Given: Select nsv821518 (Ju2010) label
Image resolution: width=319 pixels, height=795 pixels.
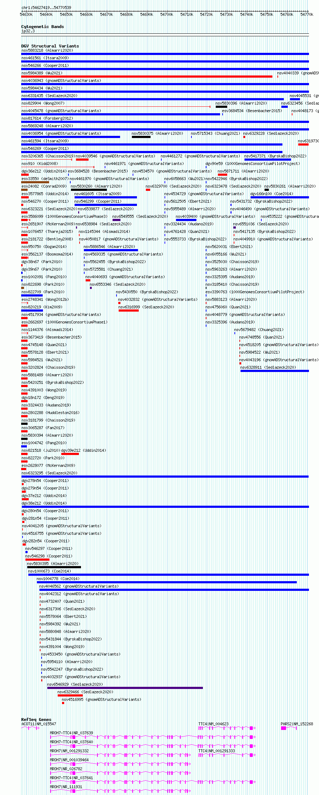Looking at the screenshot, I should tap(41, 450).
